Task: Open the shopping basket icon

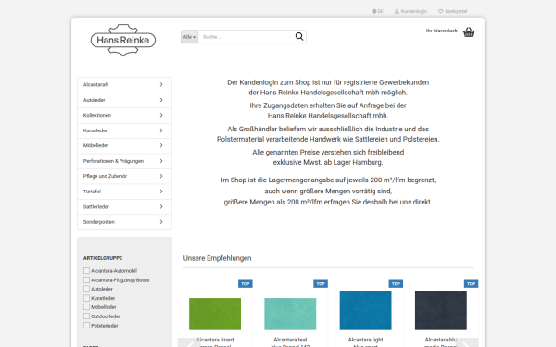Action: coord(469,31)
